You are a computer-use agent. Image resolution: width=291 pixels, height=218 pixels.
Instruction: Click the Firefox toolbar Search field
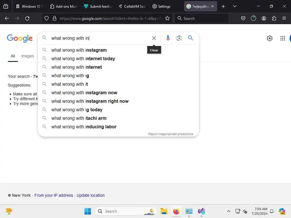tap(202, 18)
